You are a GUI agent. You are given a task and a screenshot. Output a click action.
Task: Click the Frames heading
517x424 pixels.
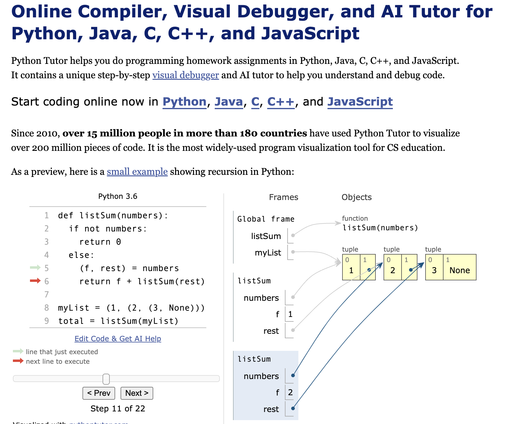284,197
